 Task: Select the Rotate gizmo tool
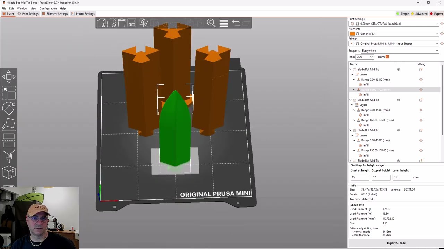coord(9,109)
